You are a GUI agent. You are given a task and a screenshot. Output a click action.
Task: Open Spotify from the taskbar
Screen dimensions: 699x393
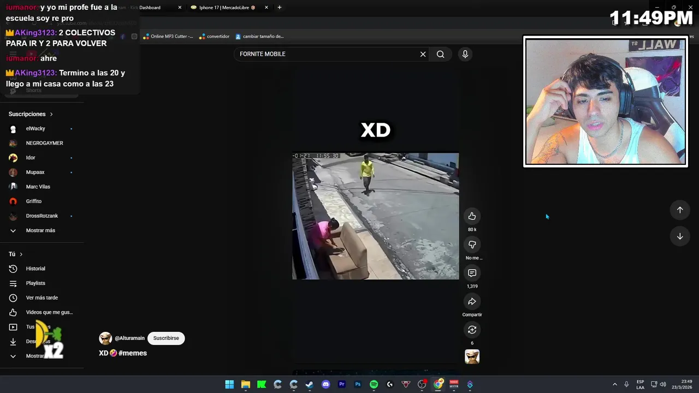(374, 384)
